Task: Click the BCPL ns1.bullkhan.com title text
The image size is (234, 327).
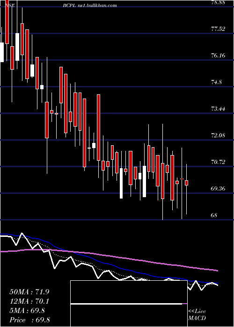Action: click(90, 6)
